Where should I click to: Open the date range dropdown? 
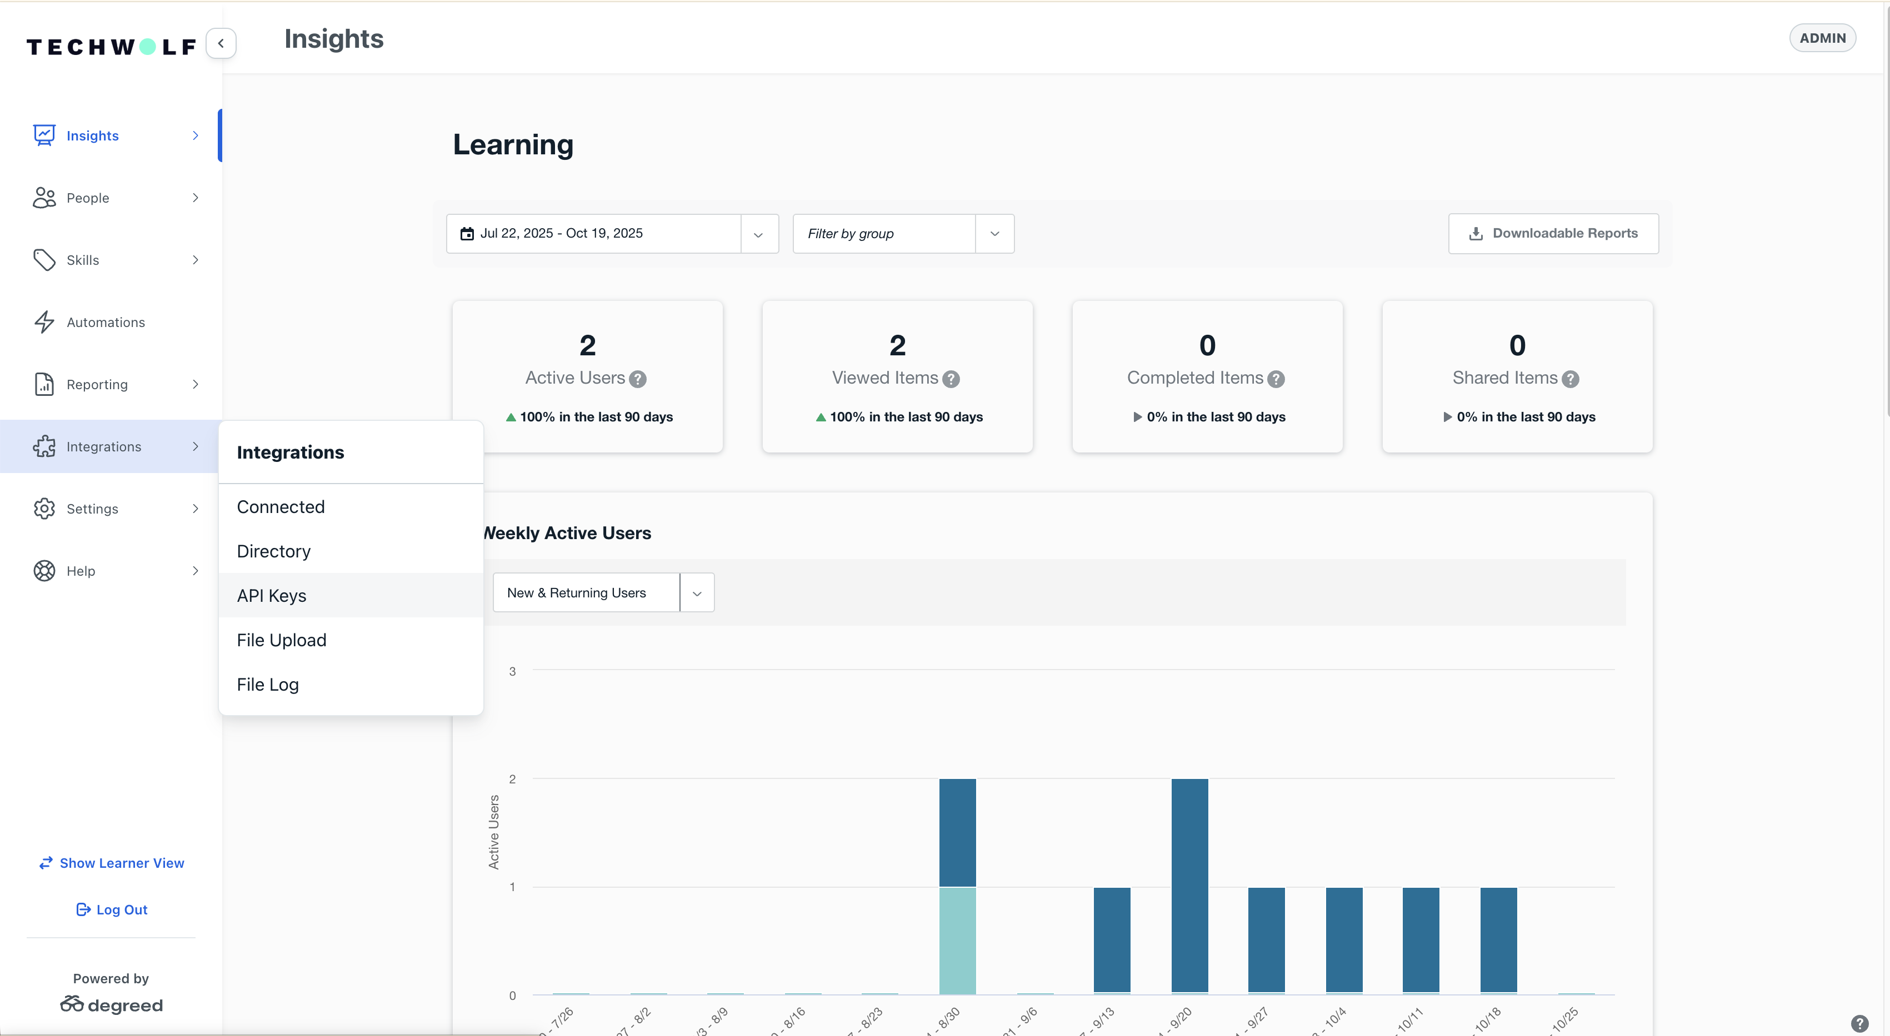[x=759, y=234]
